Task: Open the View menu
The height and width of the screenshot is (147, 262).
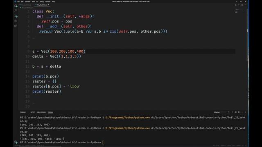Action: coord(33,2)
